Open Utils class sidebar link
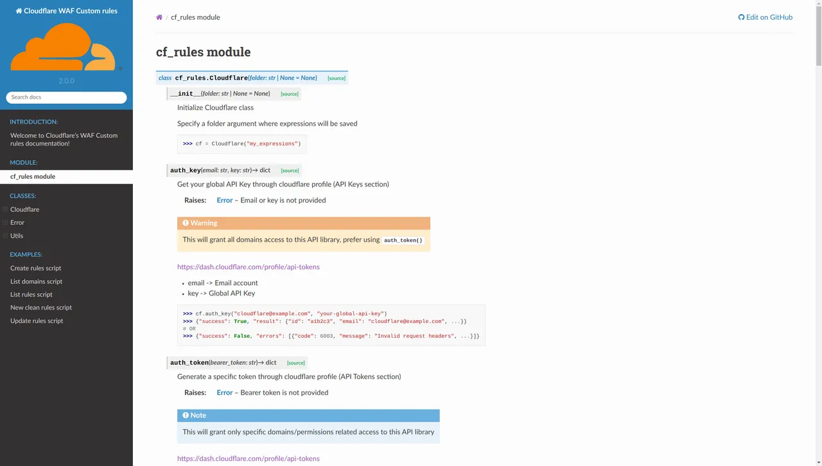822x466 pixels. (x=17, y=236)
